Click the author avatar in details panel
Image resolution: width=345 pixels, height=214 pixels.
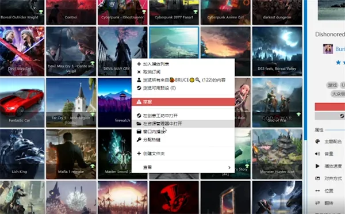point(328,49)
